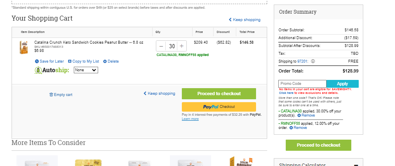Click the shipping info icon beside zip code
The height and width of the screenshot is (166, 395).
[x=313, y=61]
